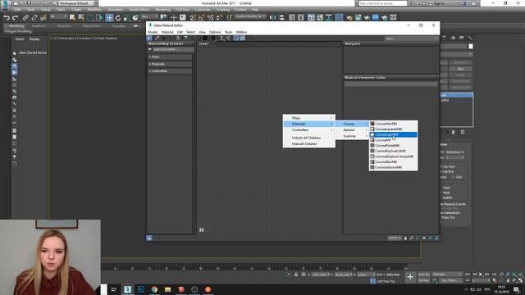This screenshot has width=525, height=295.
Task: Activate the Select and Link tool
Action: click(25, 17)
